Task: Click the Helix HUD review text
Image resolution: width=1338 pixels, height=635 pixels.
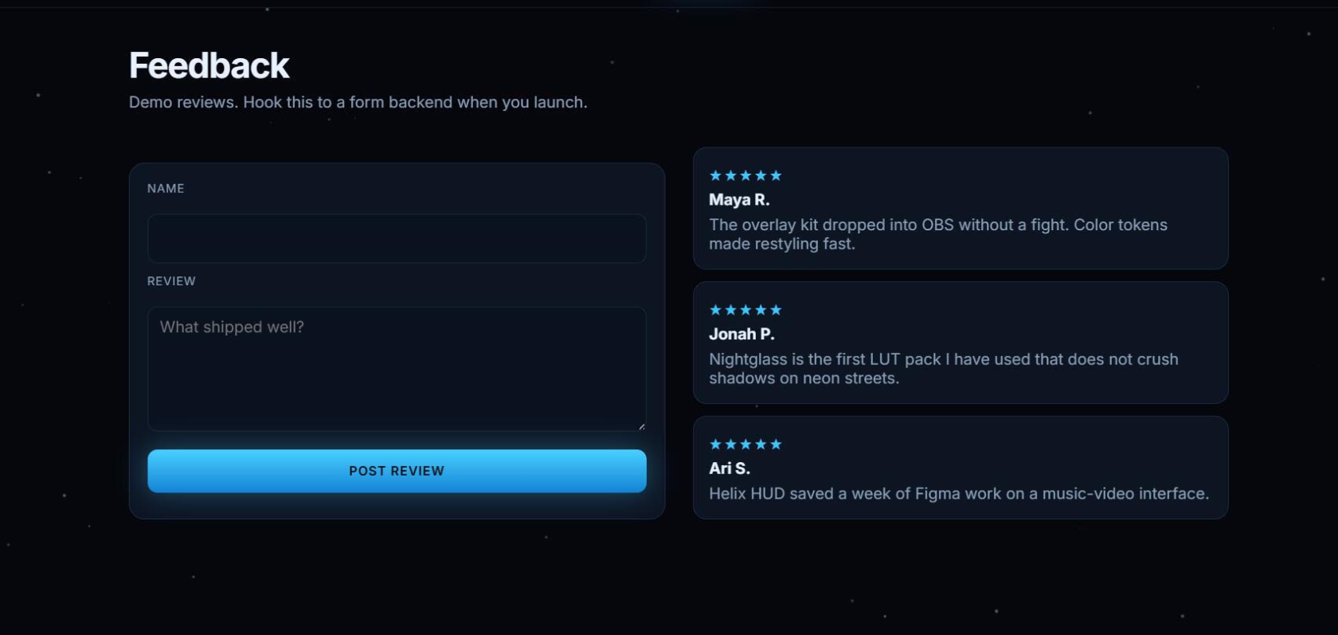Action: coord(959,494)
